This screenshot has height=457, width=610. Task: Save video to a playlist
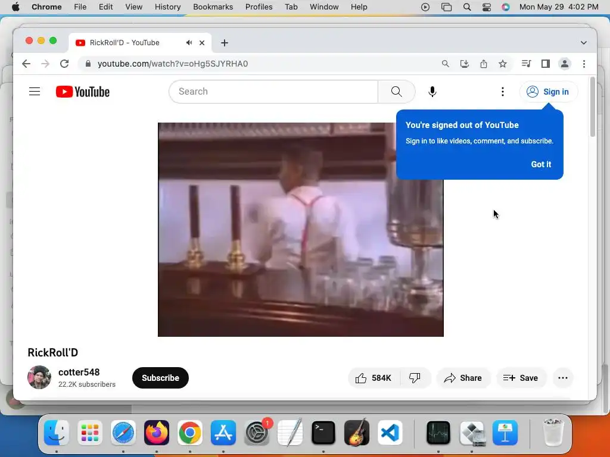tap(521, 378)
